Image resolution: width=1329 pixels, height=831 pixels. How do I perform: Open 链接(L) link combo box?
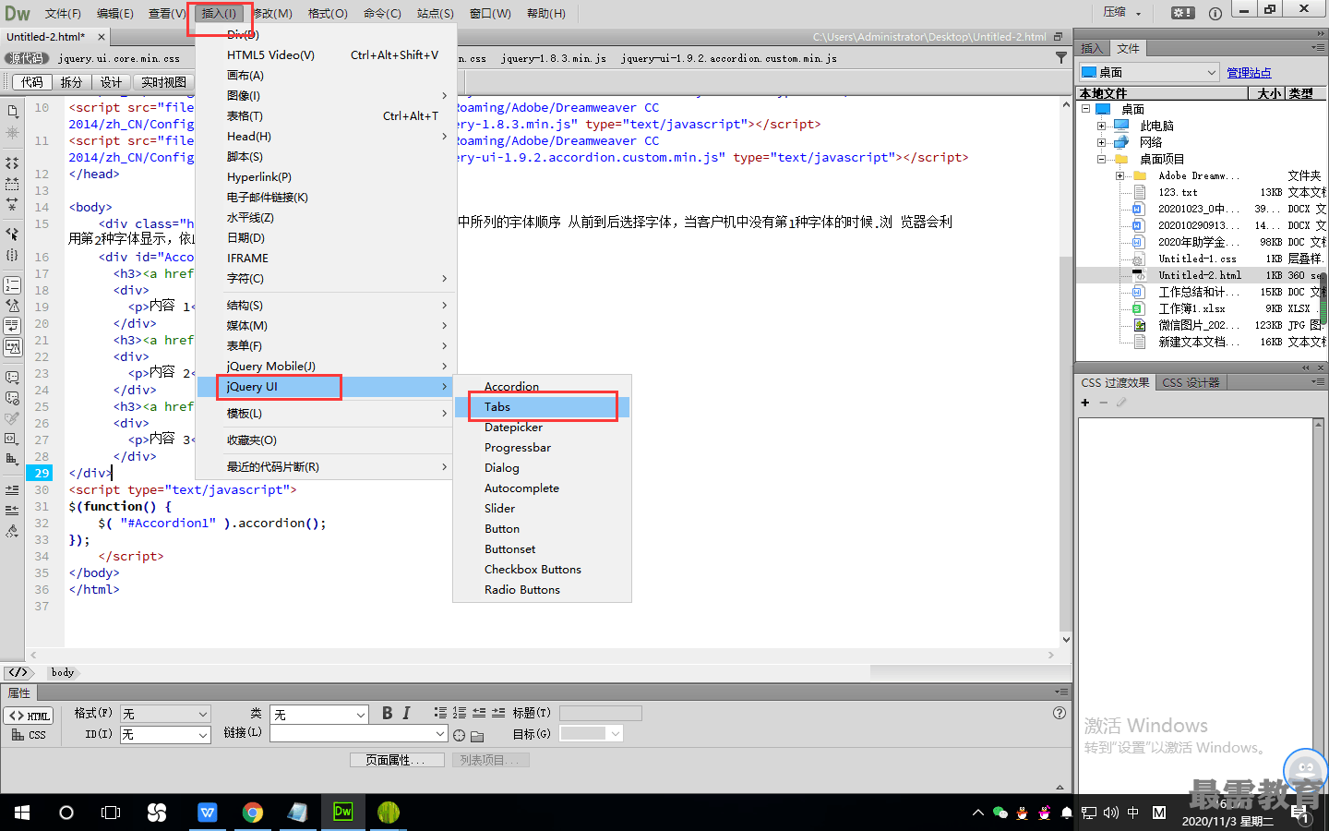coord(359,733)
